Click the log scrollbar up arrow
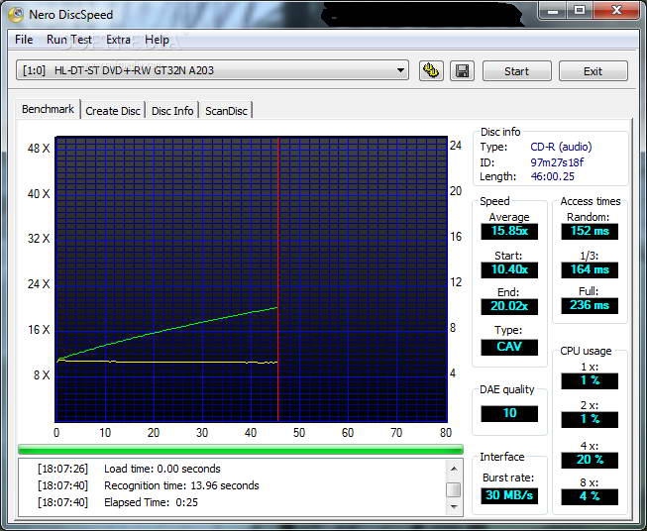The height and width of the screenshot is (531, 647). coord(454,469)
